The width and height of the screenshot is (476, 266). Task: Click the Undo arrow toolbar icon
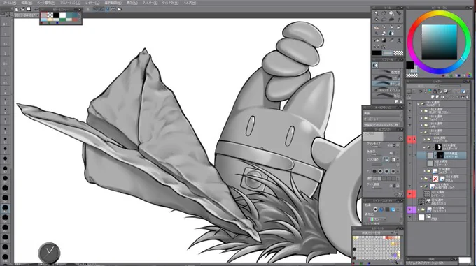click(36, 9)
